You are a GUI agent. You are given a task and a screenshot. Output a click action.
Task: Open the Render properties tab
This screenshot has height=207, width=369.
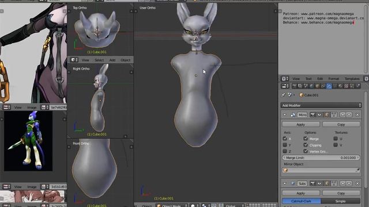click(294, 86)
